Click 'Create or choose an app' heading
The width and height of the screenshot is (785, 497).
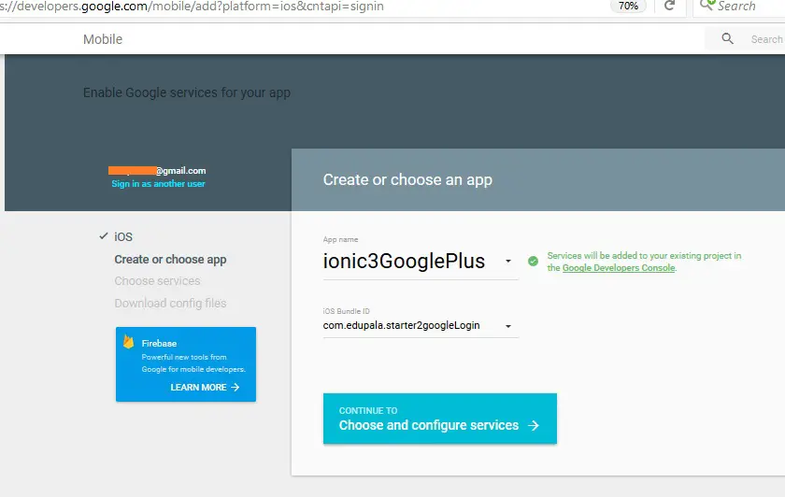click(x=407, y=179)
